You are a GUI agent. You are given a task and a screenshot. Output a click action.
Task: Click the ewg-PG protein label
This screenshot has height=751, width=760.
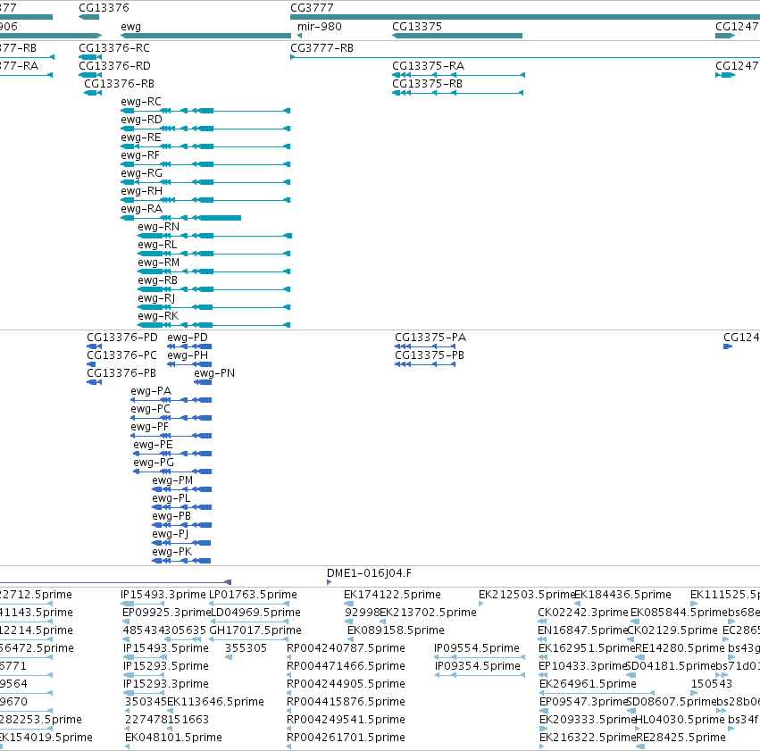pos(154,463)
